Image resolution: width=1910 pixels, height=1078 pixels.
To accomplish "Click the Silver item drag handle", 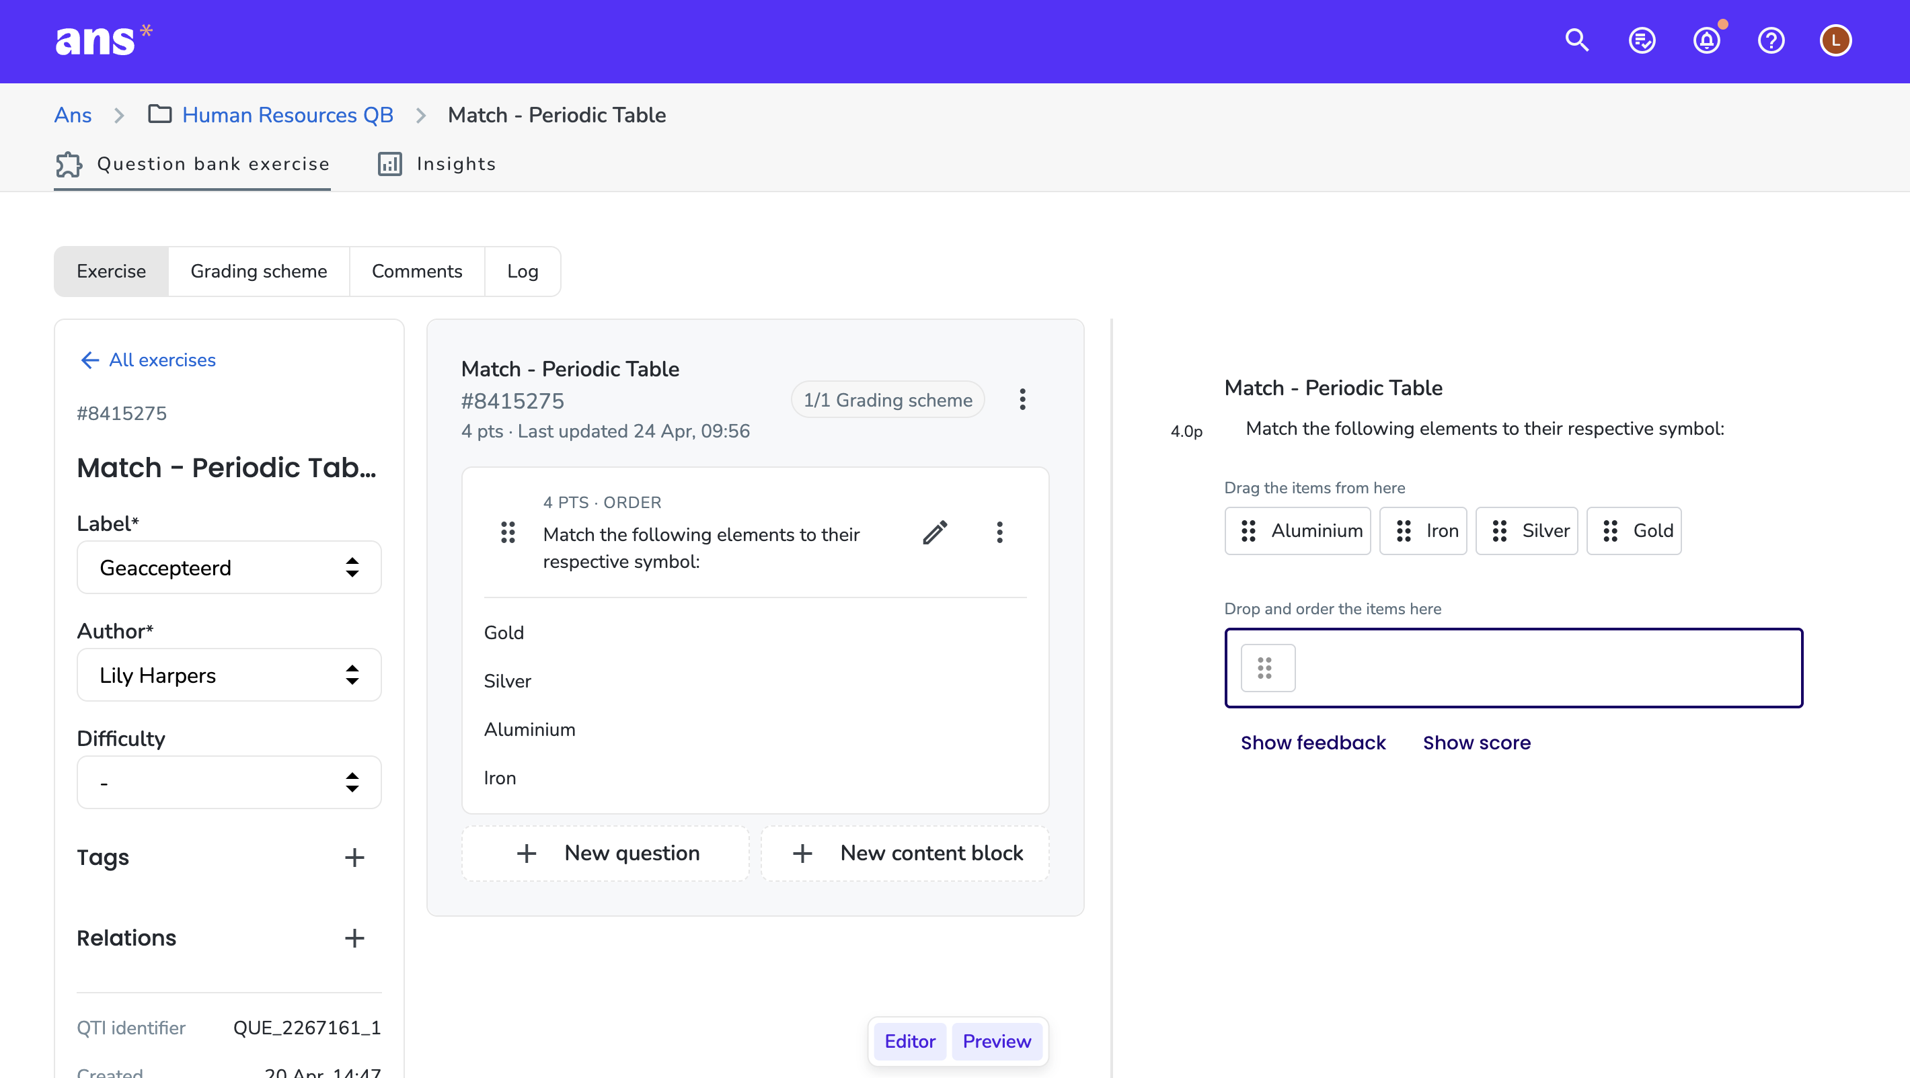I will 1499,530.
